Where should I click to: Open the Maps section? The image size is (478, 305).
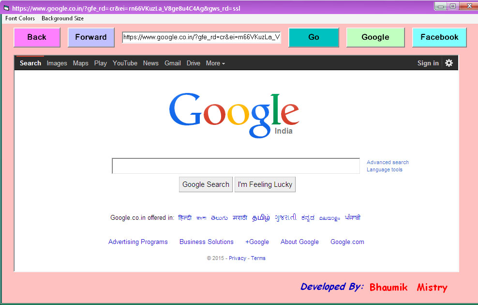point(80,63)
